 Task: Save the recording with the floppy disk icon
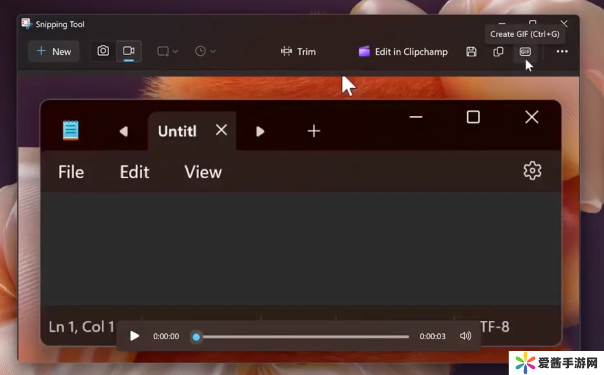click(x=471, y=51)
